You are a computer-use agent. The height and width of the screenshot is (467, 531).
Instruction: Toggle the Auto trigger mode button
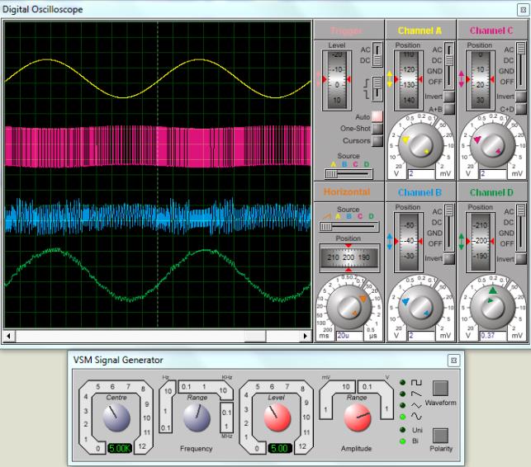[377, 117]
